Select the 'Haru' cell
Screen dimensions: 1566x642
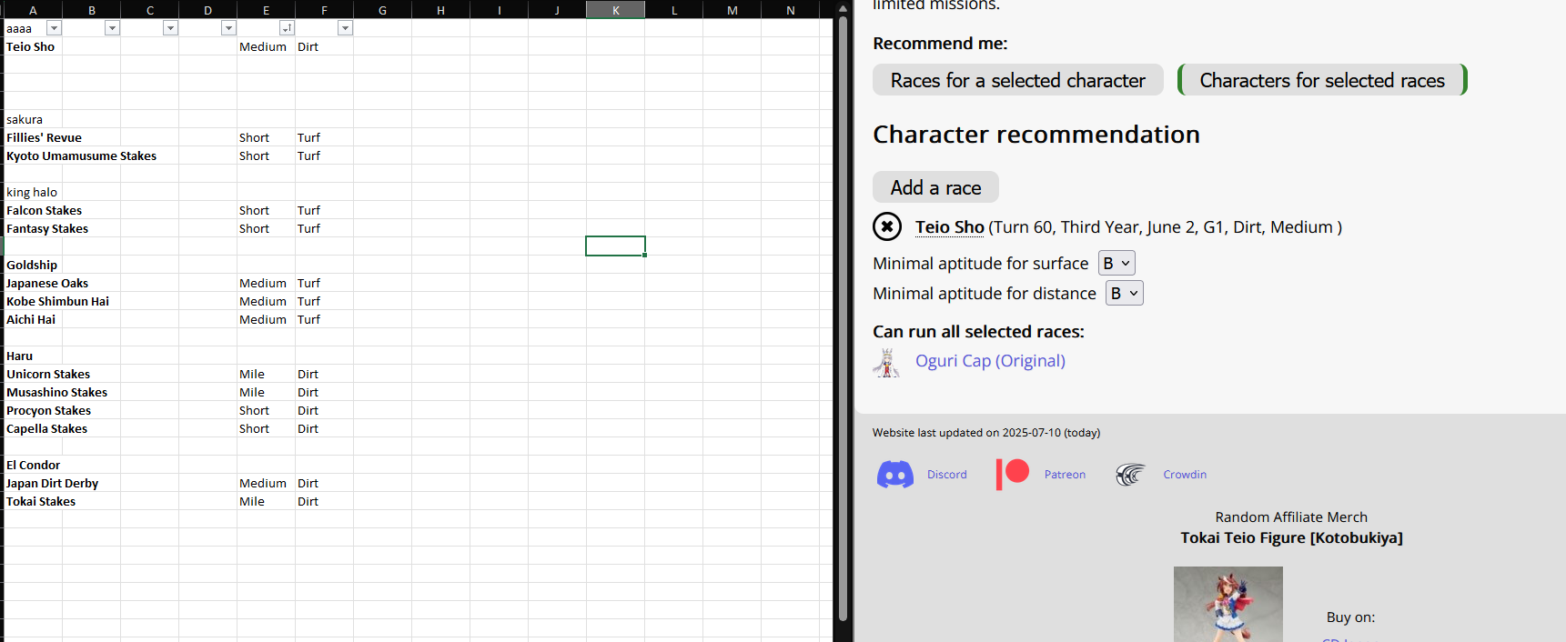pos(34,356)
